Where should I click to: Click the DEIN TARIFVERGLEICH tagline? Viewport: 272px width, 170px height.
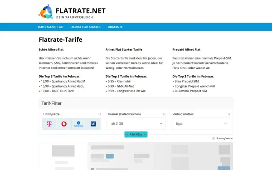(x=75, y=17)
